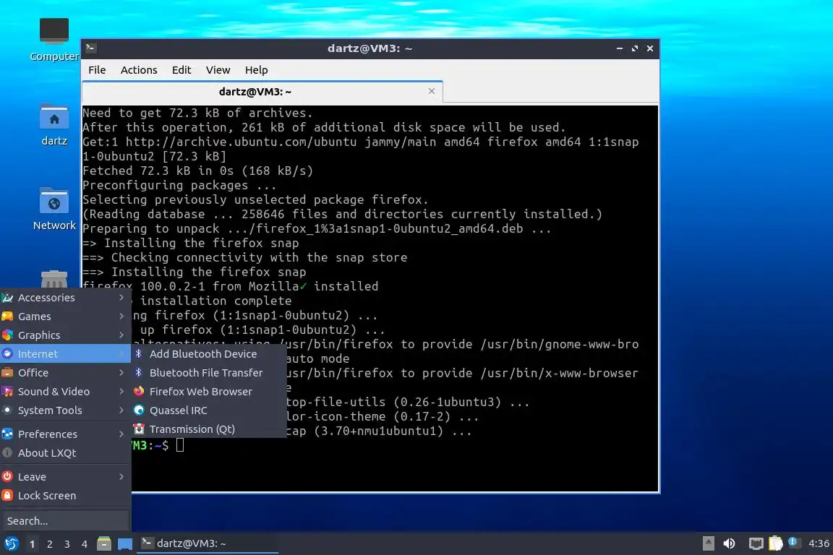Click the update notifier tray icon
This screenshot has width=833, height=555.
coord(793,542)
